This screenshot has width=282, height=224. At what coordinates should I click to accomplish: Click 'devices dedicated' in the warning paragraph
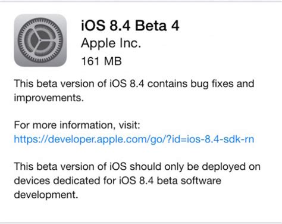(57, 181)
